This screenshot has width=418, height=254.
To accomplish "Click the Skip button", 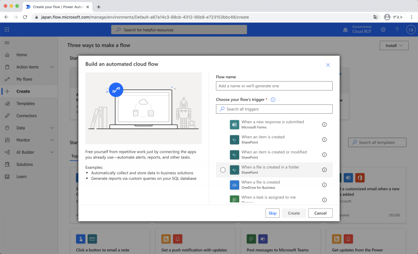I will [x=272, y=213].
